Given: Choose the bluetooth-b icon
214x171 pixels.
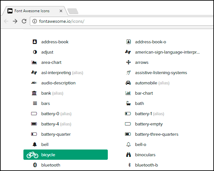Looking at the screenshot, I should (x=129, y=165).
